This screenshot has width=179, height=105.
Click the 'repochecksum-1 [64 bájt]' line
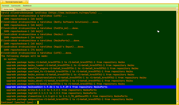coord(23,37)
